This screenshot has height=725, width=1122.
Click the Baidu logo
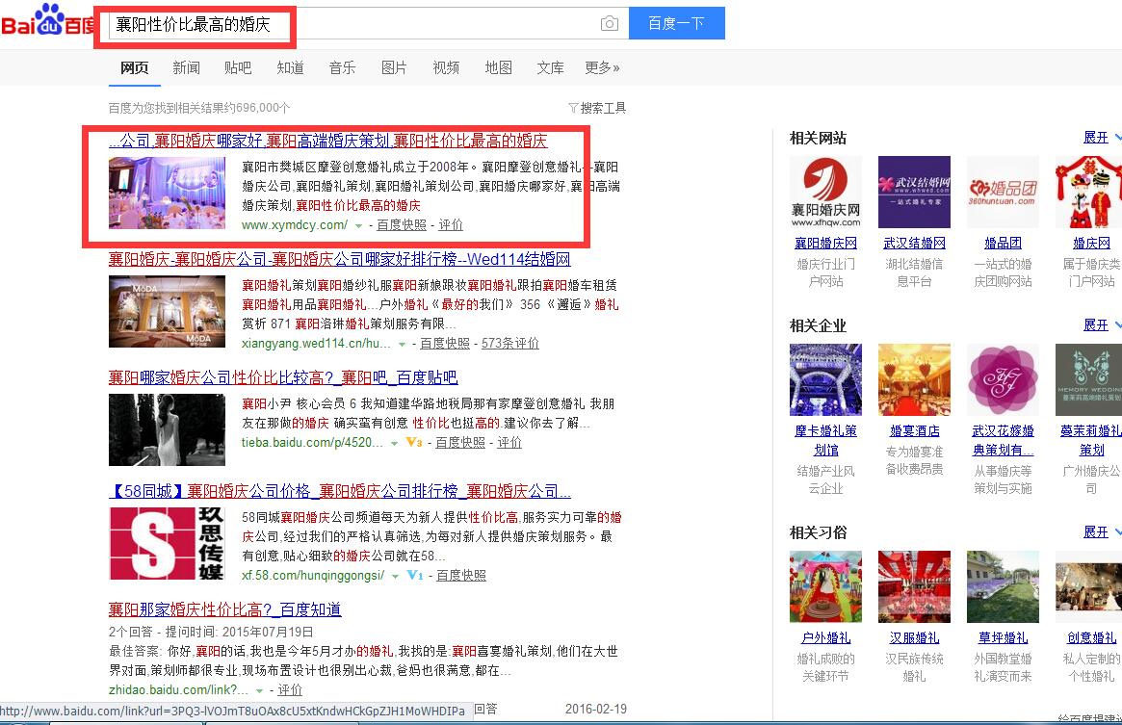point(47,21)
